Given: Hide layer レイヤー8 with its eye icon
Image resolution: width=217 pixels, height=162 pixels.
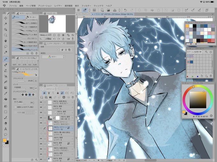Looking at the screenshot, I should pos(41,107).
